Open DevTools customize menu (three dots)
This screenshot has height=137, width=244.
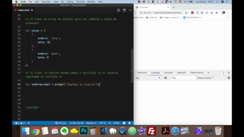(223, 73)
